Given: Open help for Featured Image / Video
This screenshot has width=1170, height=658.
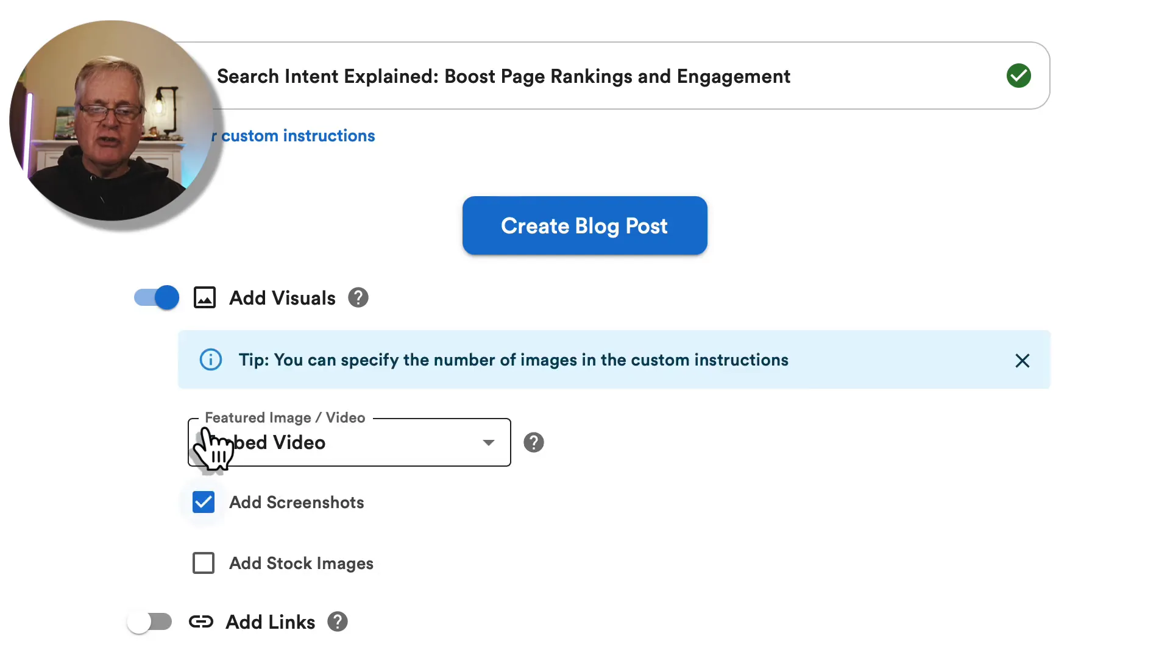Looking at the screenshot, I should tap(534, 442).
